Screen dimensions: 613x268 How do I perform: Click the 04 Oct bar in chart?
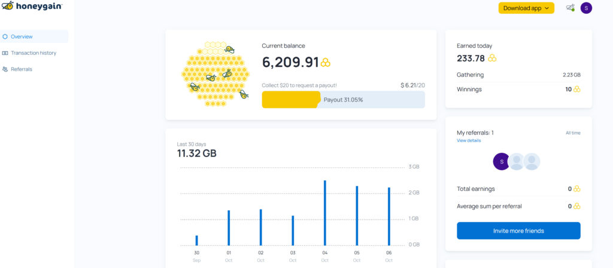coord(324,212)
